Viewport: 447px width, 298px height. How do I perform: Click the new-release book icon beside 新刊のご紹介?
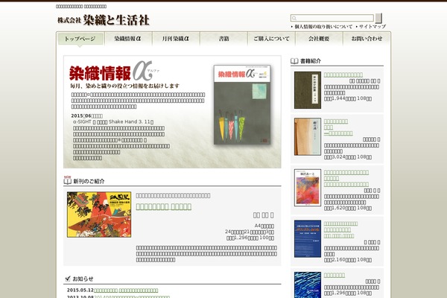(68, 180)
